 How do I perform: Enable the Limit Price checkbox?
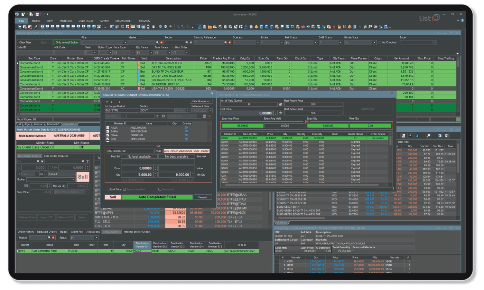108,189
